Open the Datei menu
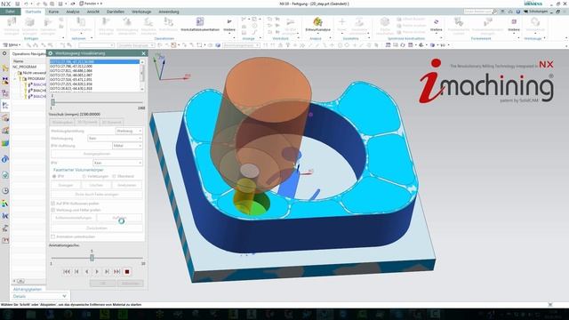This screenshot has width=569, height=320. (x=10, y=12)
